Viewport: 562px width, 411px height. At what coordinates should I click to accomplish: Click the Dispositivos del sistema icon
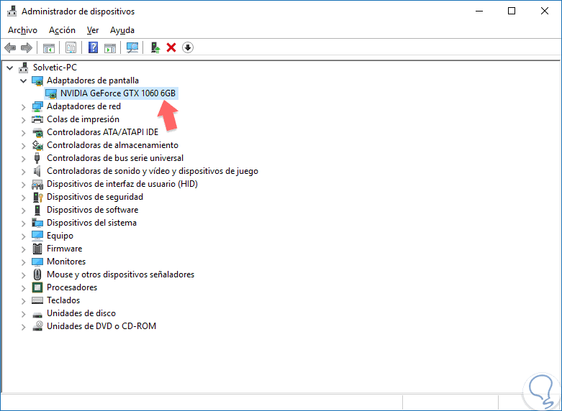pos(37,223)
